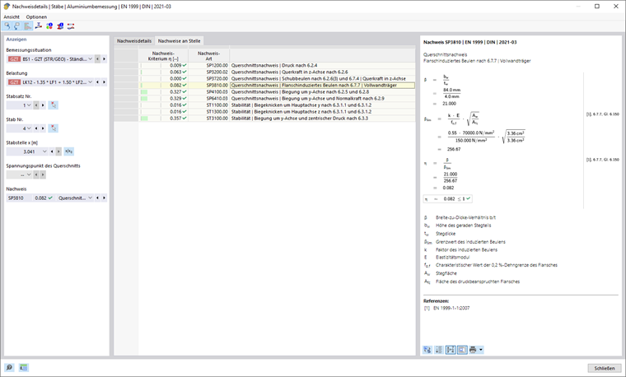Print the design check formula

(473, 350)
